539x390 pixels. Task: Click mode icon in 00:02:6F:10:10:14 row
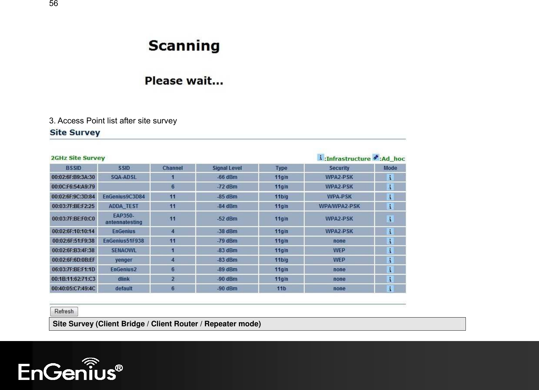pyautogui.click(x=390, y=231)
